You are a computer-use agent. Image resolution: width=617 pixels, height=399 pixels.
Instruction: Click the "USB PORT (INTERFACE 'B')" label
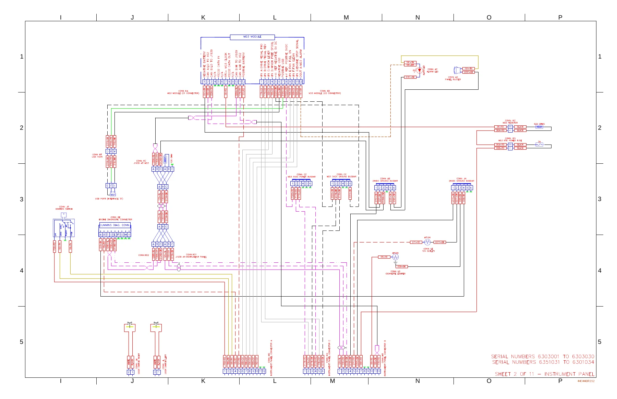coord(109,199)
